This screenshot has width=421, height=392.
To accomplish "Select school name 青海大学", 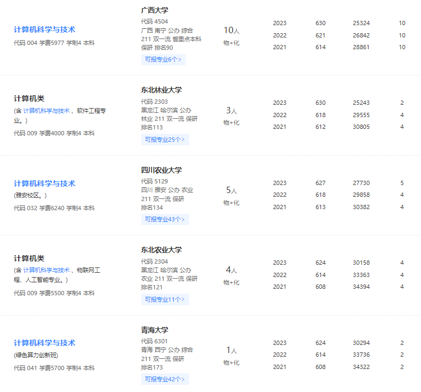I will pos(155,330).
